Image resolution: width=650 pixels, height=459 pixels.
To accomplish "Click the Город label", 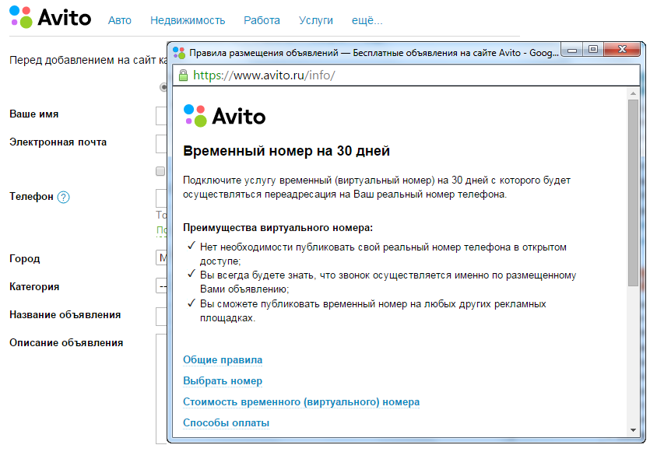I will [x=25, y=259].
